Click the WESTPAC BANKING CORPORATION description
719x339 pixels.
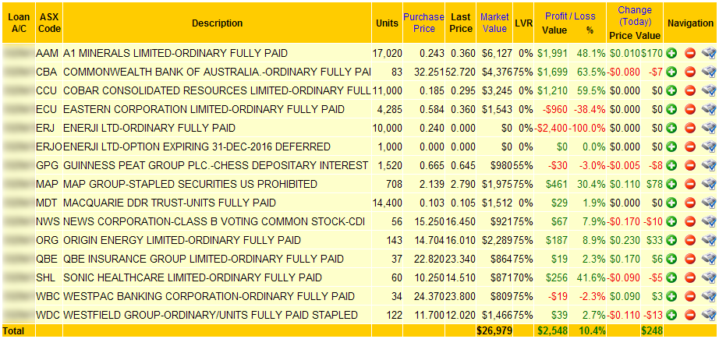click(x=209, y=296)
